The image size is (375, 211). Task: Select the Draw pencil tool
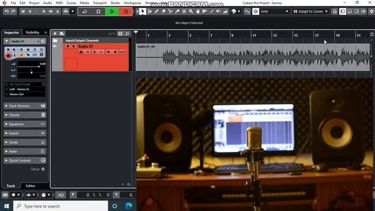(156, 11)
